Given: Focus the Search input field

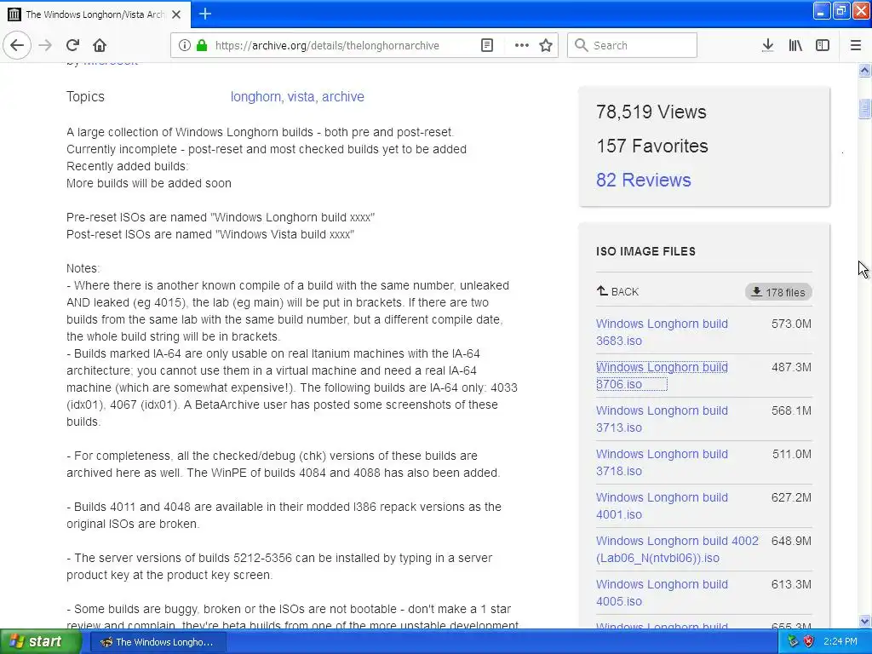Looking at the screenshot, I should pos(633,45).
